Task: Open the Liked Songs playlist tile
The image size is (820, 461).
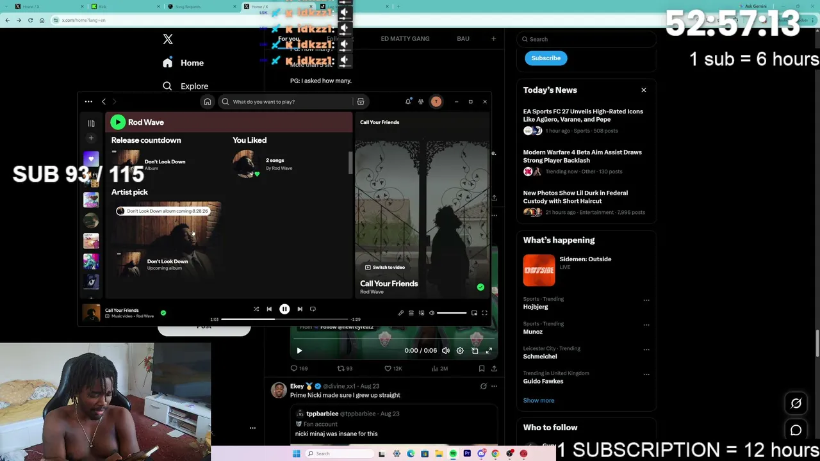Action: (x=91, y=159)
